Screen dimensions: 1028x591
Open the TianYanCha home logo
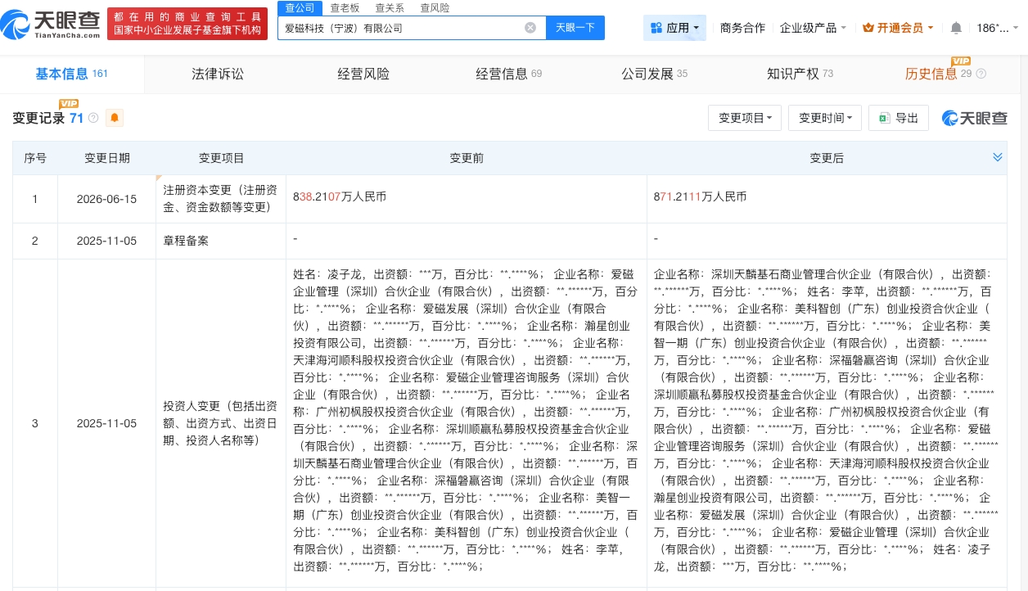(52, 25)
